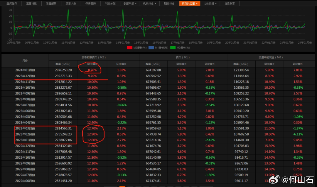Screen dimensions: 317x187
Task: Click the 2023年02月份 M2 同比增长 cell
Action: coord(92,134)
